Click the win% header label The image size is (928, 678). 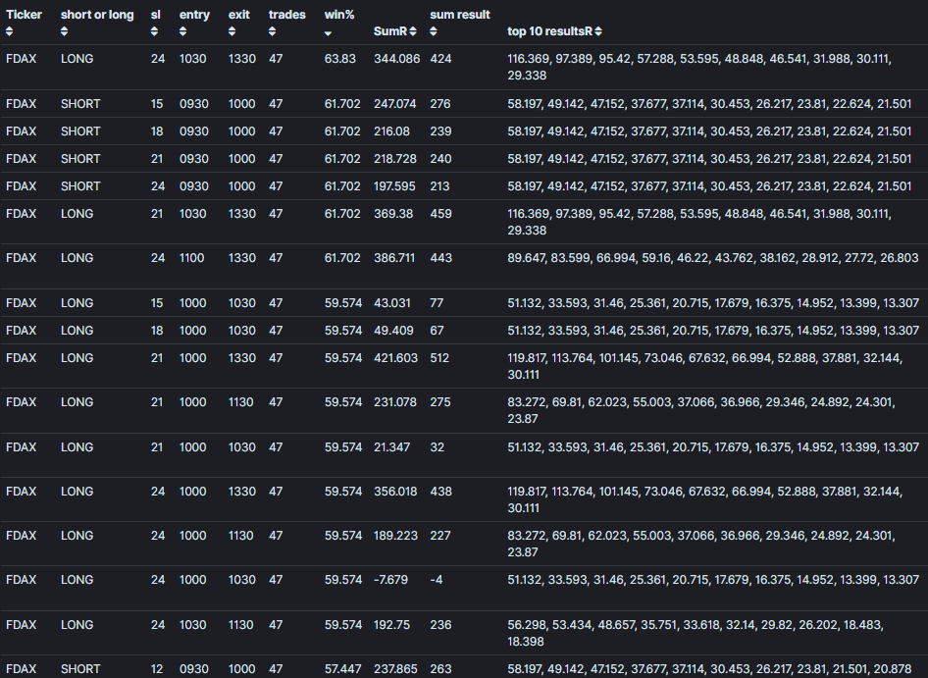339,15
